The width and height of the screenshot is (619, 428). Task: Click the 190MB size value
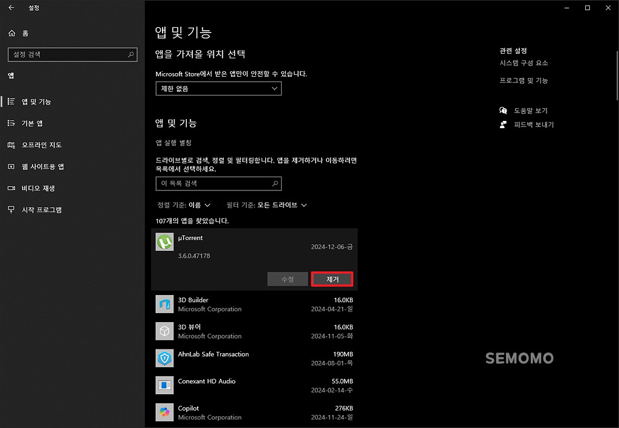pyautogui.click(x=343, y=354)
